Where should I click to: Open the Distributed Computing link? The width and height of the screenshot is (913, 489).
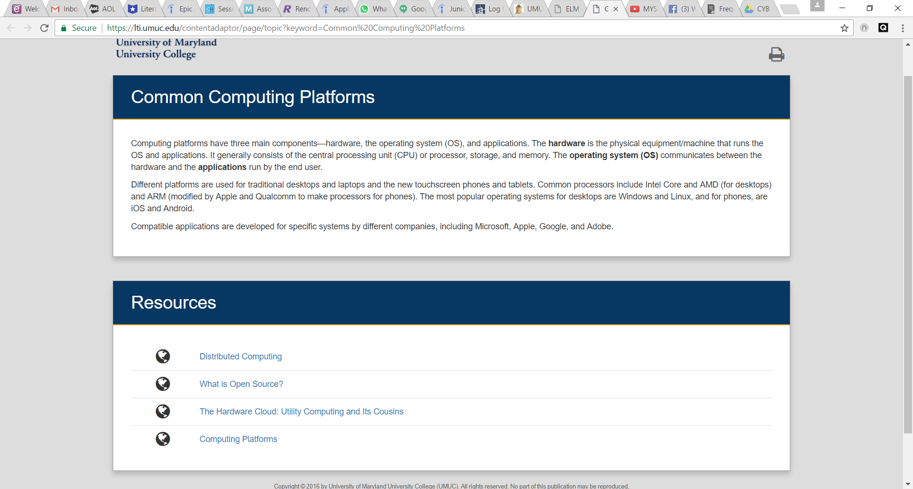[x=240, y=357]
